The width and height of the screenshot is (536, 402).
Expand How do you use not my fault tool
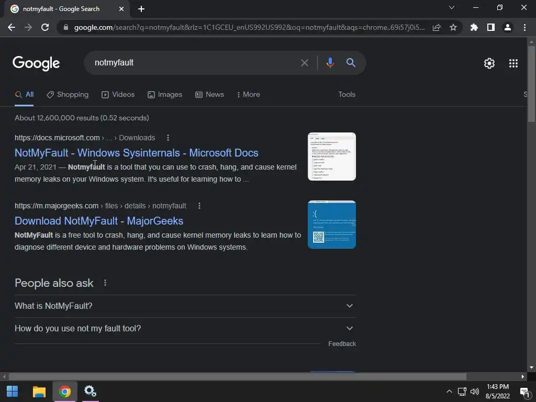pyautogui.click(x=185, y=329)
